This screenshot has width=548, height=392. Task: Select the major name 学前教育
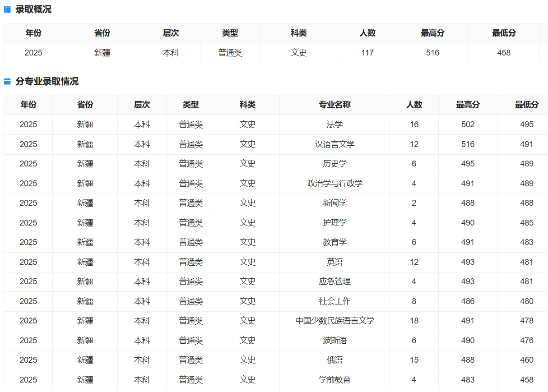pyautogui.click(x=334, y=380)
